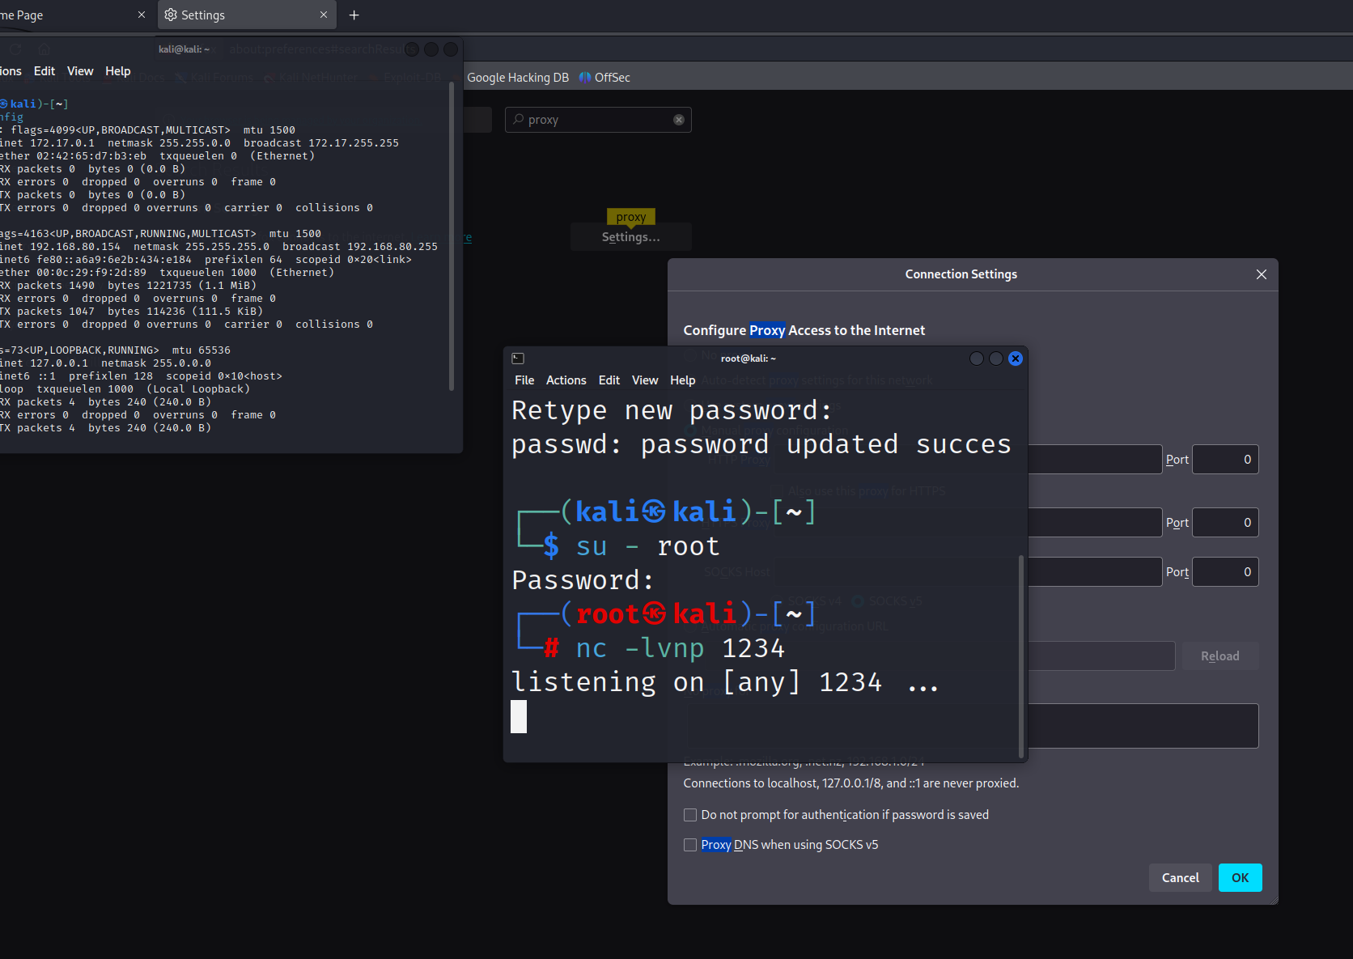The image size is (1353, 959).
Task: Click the OffSec bookmark icon
Action: point(585,78)
